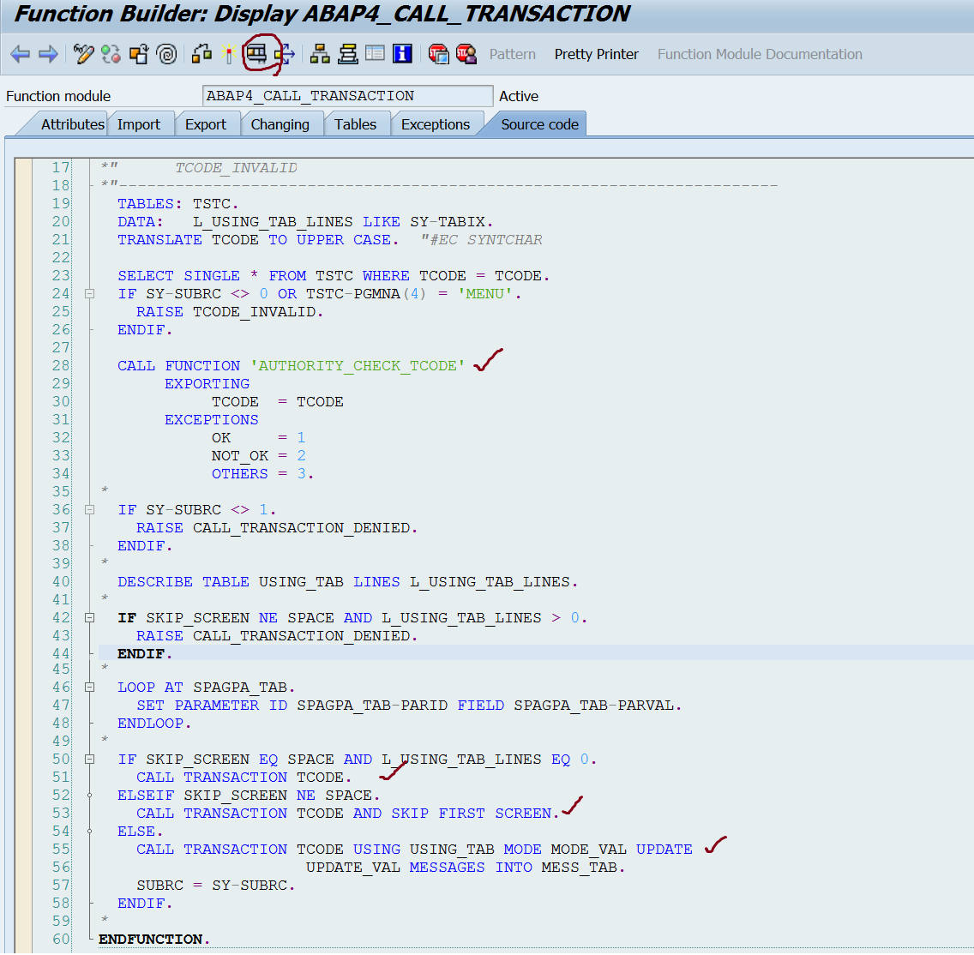The image size is (974, 955).
Task: Click the crossed-arrows navigation icon beside the circle
Action: point(286,54)
